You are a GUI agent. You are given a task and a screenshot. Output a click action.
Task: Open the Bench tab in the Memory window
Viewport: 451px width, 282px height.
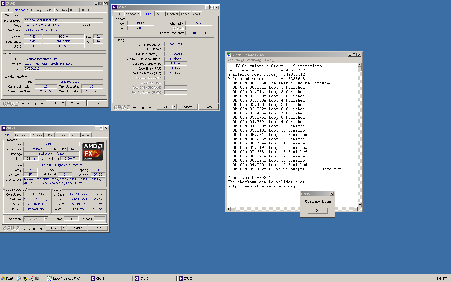(185, 14)
